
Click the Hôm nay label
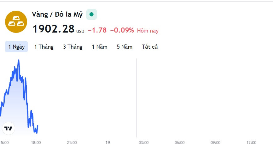coord(148,31)
